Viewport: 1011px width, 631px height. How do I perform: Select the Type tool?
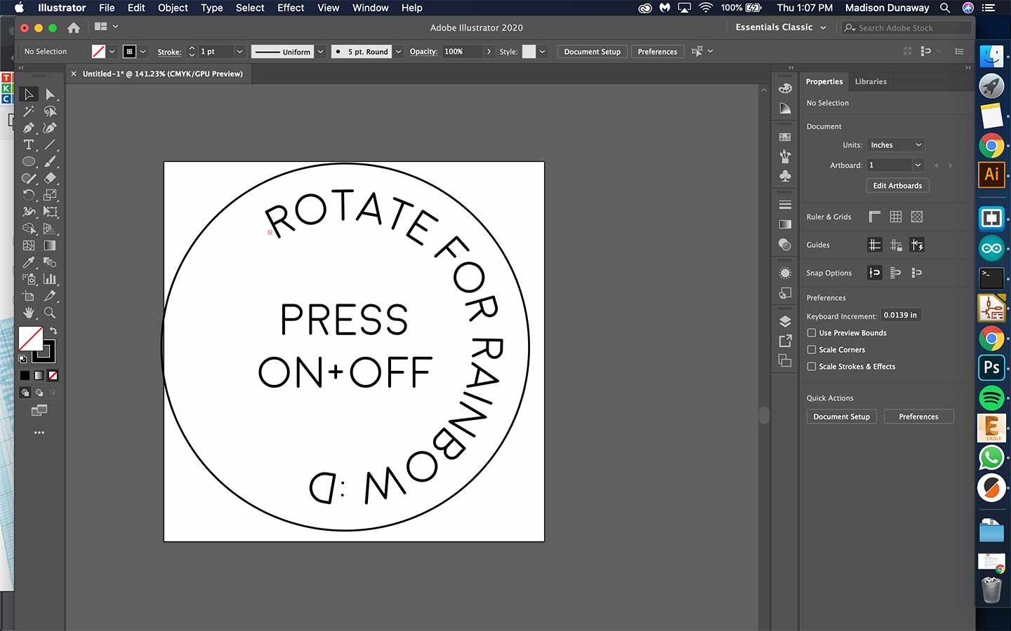pos(28,145)
